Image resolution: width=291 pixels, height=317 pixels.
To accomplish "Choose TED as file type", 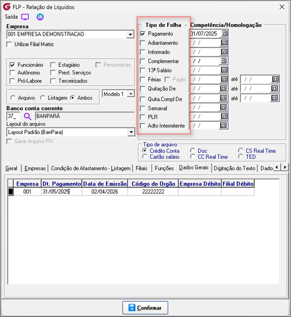I will tap(240, 156).
